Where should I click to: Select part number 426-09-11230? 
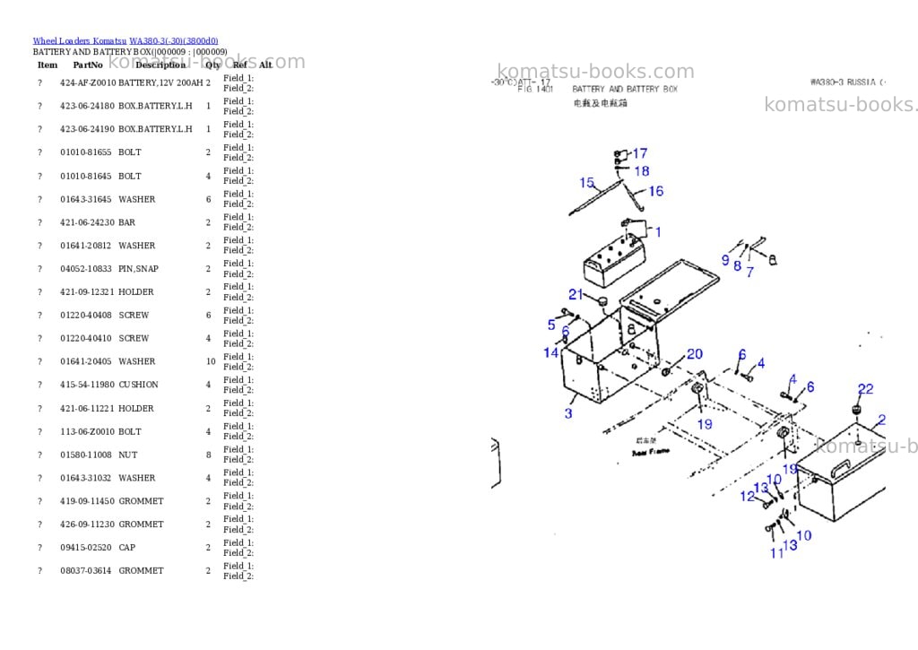pyautogui.click(x=87, y=524)
